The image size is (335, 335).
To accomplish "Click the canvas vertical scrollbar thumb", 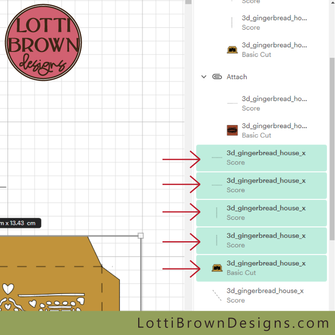I will 188,2.
